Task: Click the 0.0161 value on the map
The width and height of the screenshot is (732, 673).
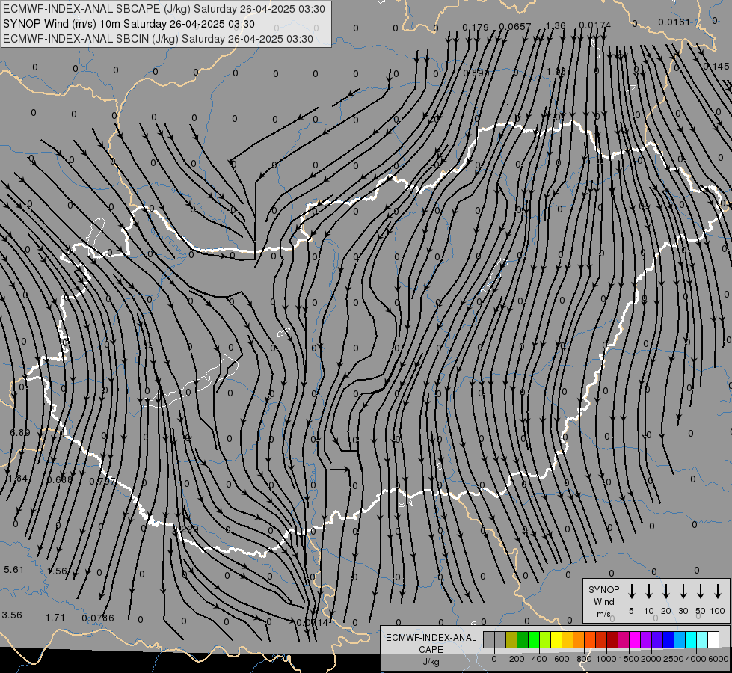Action: 674,22
